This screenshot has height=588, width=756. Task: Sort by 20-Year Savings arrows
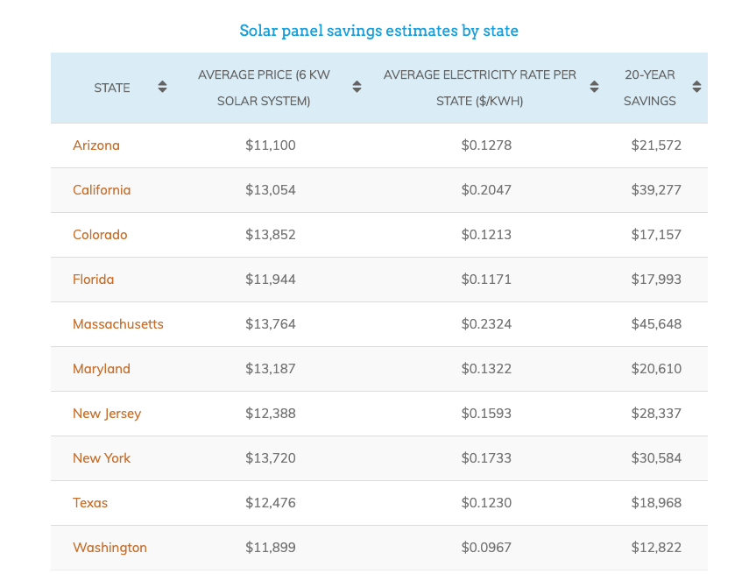tap(696, 87)
